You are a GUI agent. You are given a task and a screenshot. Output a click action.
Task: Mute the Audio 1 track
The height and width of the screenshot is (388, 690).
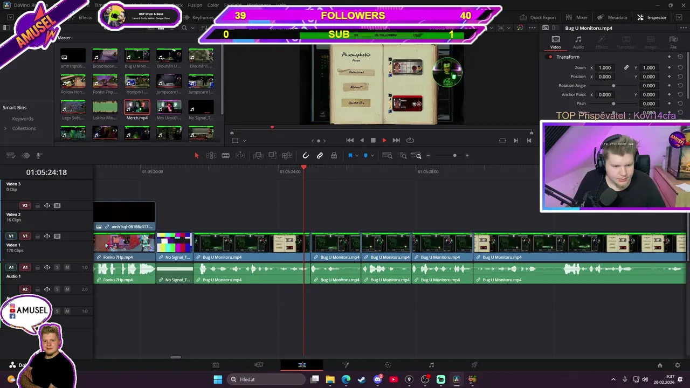coord(67,267)
